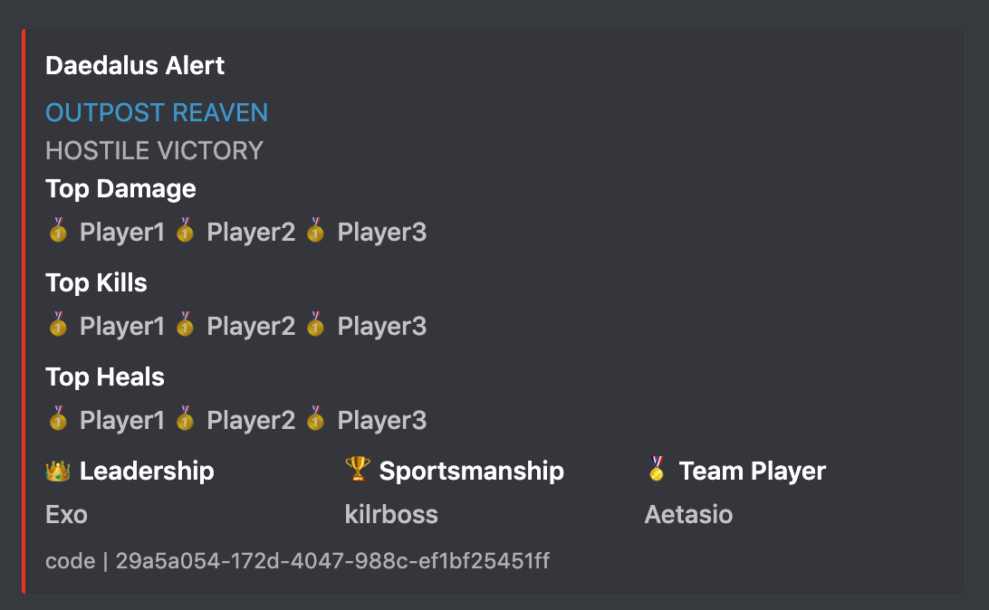Click Player3 under Top Heals
Screen dimensions: 989x610
coord(381,420)
